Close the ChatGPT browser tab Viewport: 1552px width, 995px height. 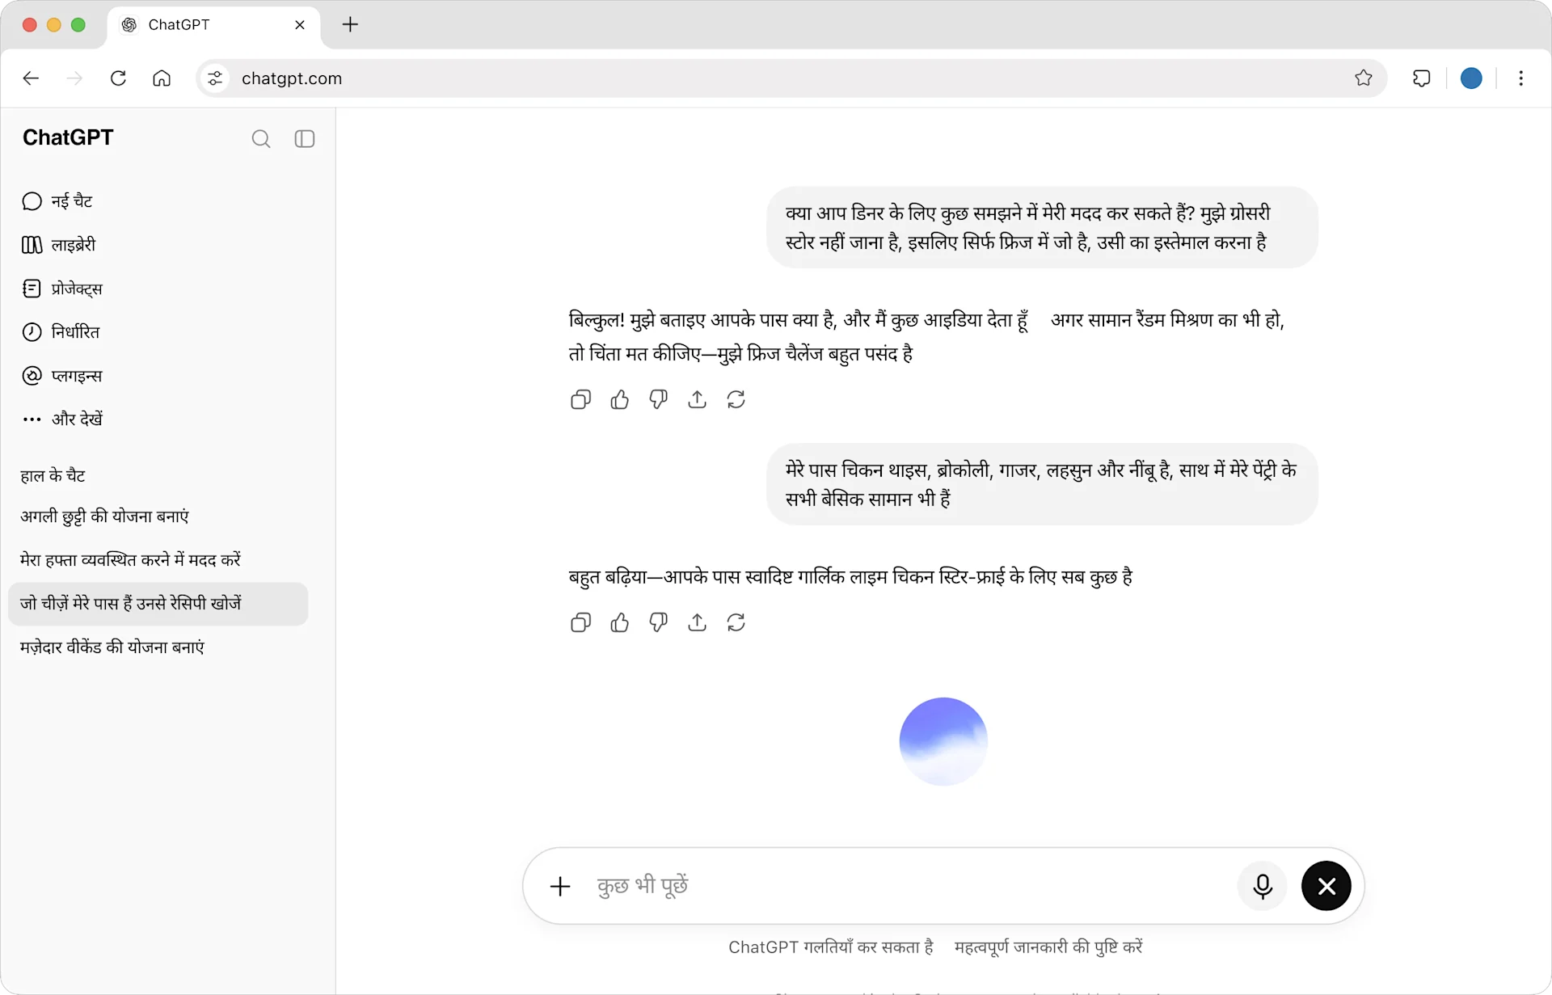coord(300,25)
